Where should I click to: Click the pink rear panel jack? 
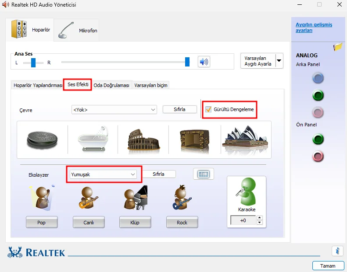click(318, 112)
